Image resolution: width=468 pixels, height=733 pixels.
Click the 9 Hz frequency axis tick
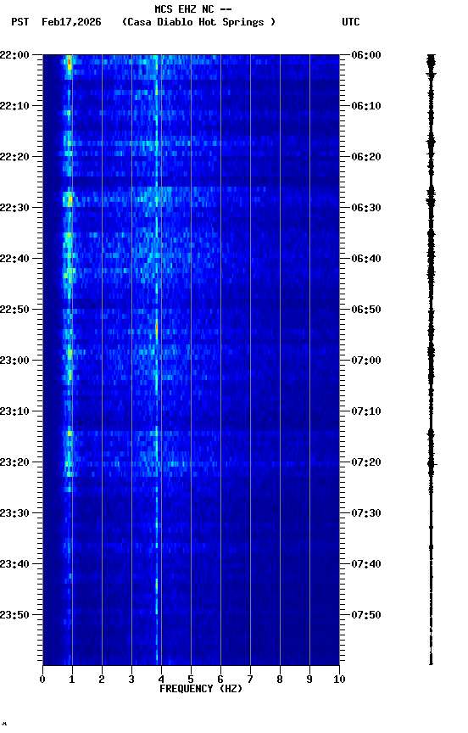pyautogui.click(x=309, y=680)
